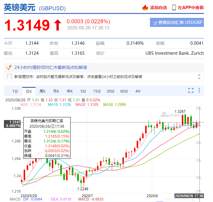Screen dimensions: 213x202
Task: Toggle the MA30 moving average legend
Action: [x=112, y=105]
